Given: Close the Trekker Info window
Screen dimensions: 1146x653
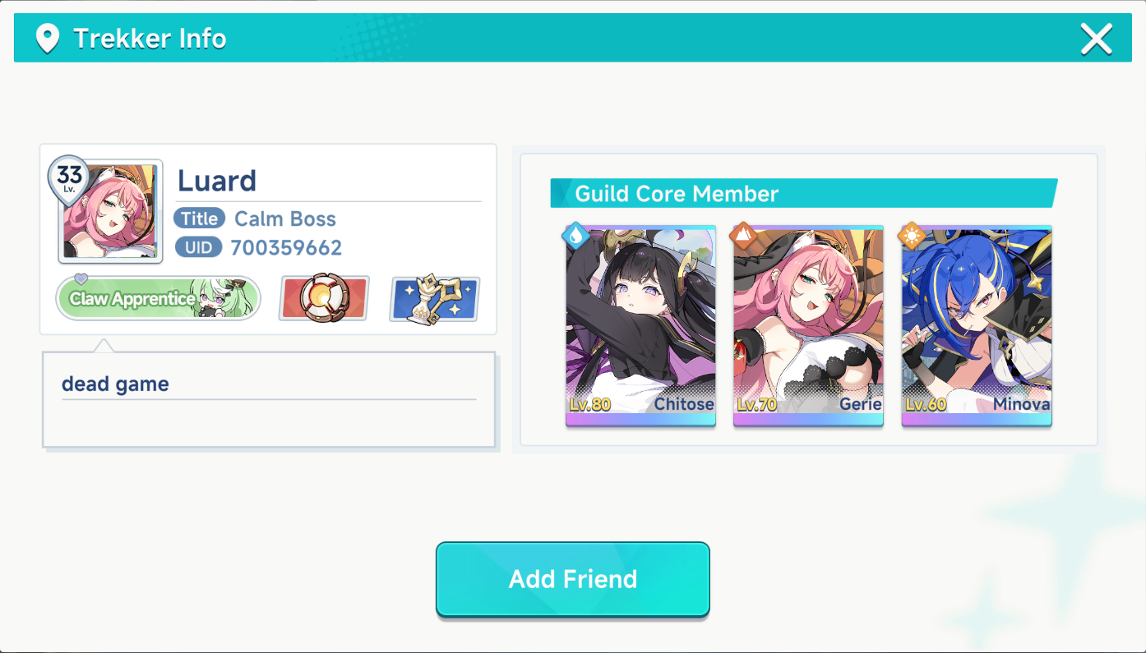Looking at the screenshot, I should point(1096,39).
